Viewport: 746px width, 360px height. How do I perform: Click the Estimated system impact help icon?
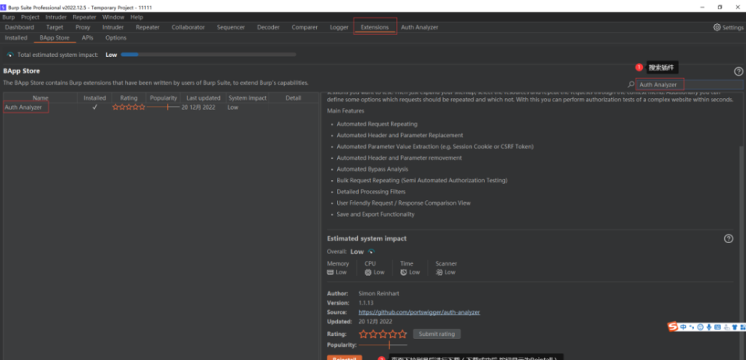click(728, 238)
